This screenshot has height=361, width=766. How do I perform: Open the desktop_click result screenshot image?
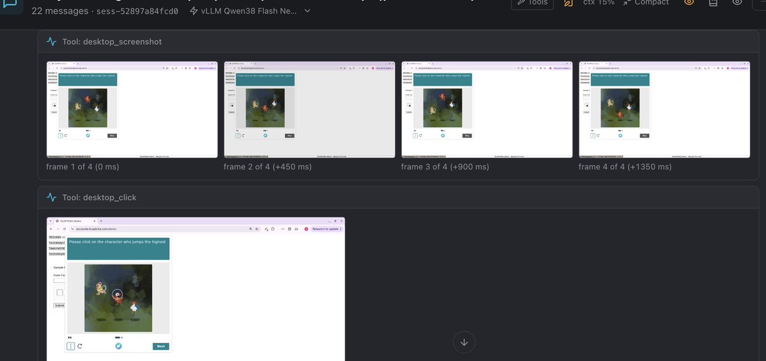click(196, 289)
